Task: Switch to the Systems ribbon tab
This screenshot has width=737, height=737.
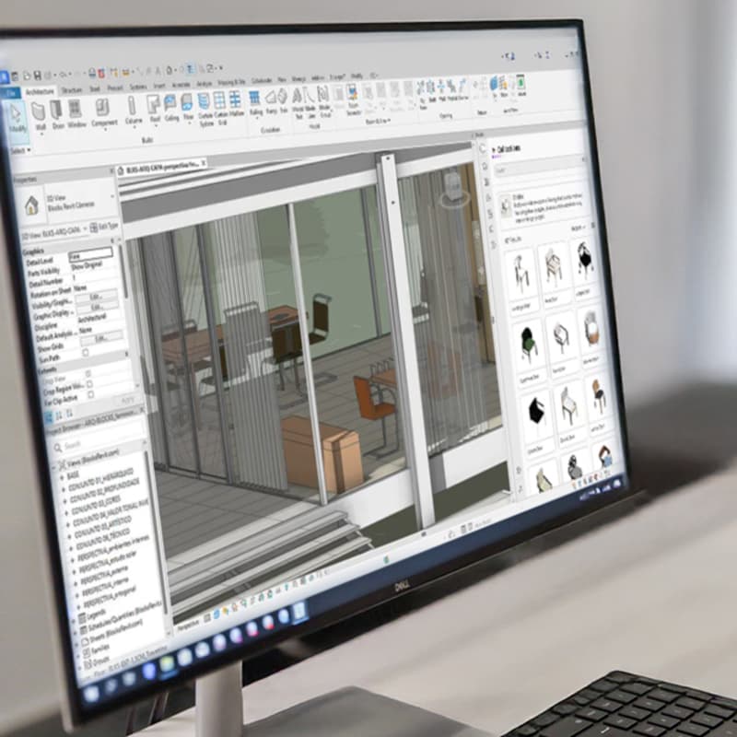Action: [138, 87]
